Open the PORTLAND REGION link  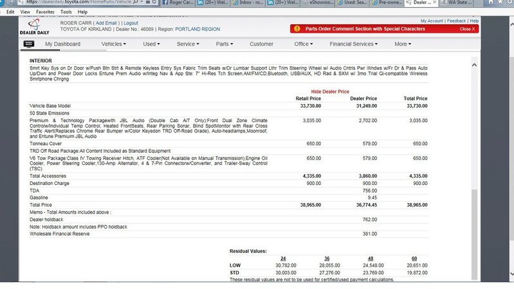click(x=197, y=29)
